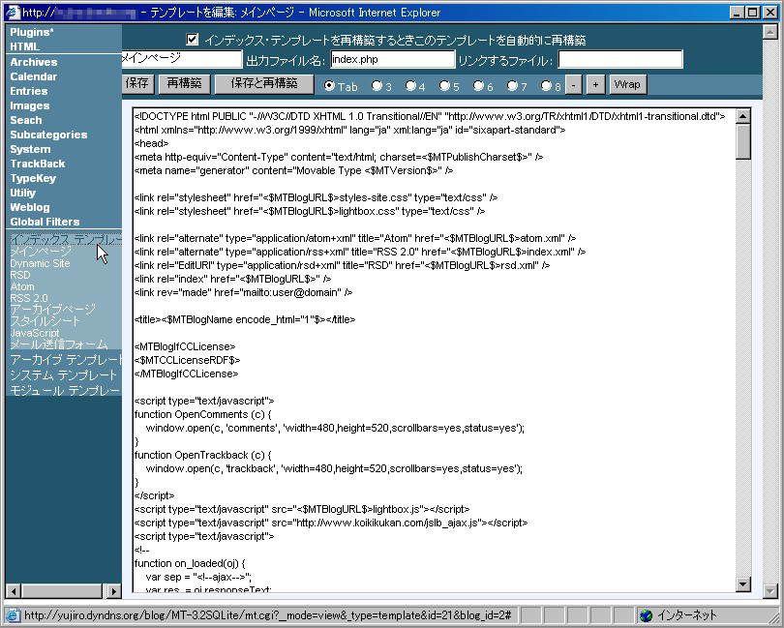Click inside the template code text area
This screenshot has width=784, height=628.
pos(434,350)
